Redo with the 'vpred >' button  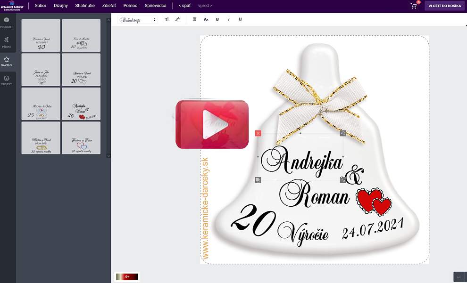pos(205,6)
